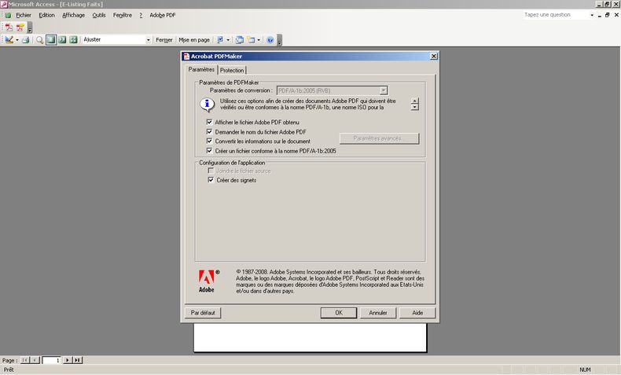Step the description text up with the up arrow
Image resolution: width=621 pixels, height=375 pixels.
[x=415, y=101]
